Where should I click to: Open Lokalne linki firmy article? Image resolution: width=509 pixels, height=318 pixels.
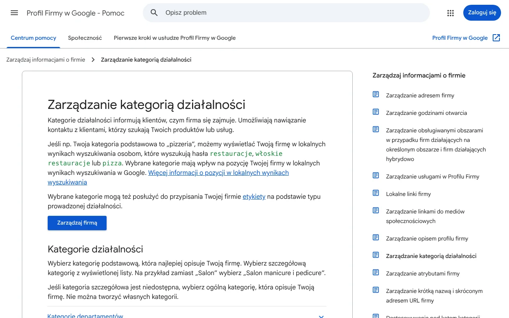(408, 194)
